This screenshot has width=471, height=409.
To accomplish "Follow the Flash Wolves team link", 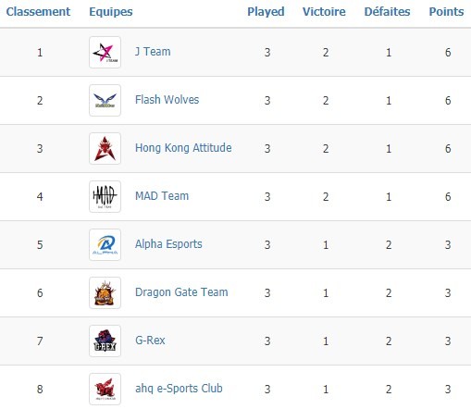I will 167,100.
